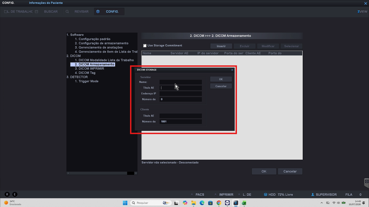Click the R round status icon
369x207 pixels.
[x=7, y=194]
